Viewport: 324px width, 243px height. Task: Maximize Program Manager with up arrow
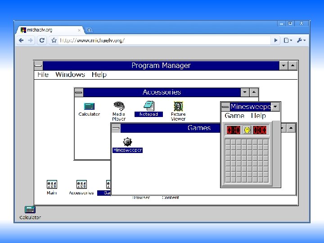[x=293, y=66]
